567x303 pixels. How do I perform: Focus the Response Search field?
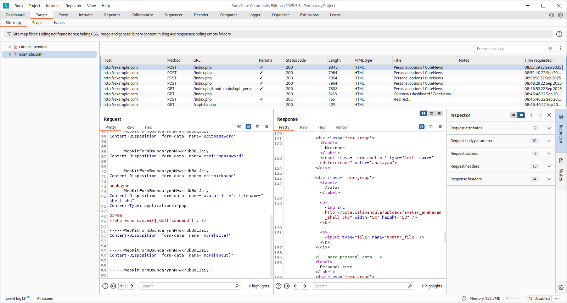[x=363, y=286]
